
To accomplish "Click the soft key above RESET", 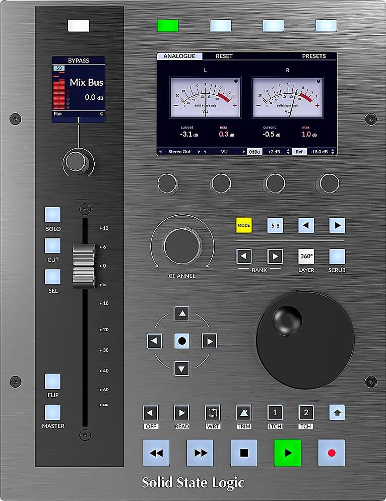I will pos(221,26).
